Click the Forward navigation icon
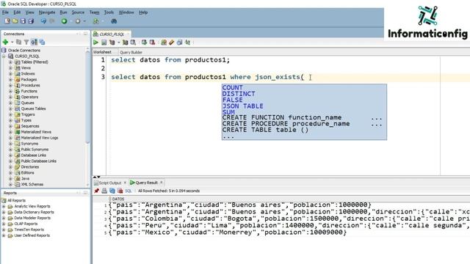Viewport: 470px width, 264px height. tap(78, 21)
